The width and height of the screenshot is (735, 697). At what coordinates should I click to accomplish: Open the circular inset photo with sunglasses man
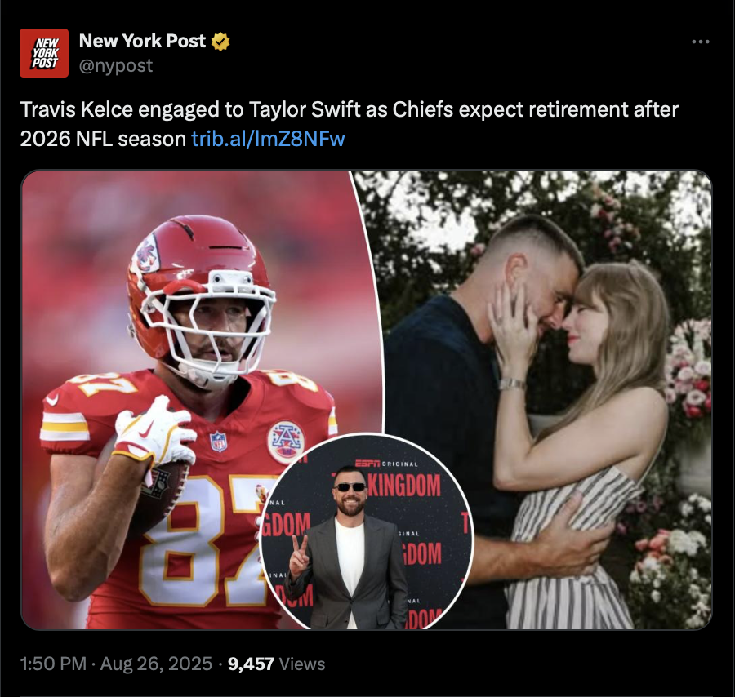point(367,531)
